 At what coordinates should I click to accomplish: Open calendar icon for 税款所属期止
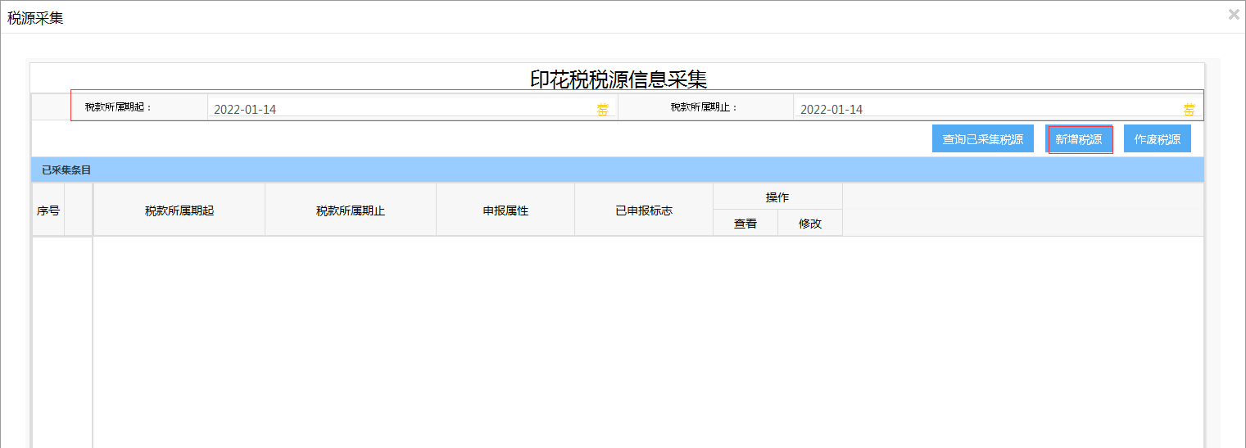(1189, 110)
